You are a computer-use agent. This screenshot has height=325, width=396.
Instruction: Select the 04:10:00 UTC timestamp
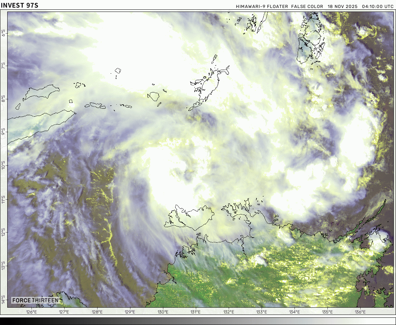pos(378,6)
